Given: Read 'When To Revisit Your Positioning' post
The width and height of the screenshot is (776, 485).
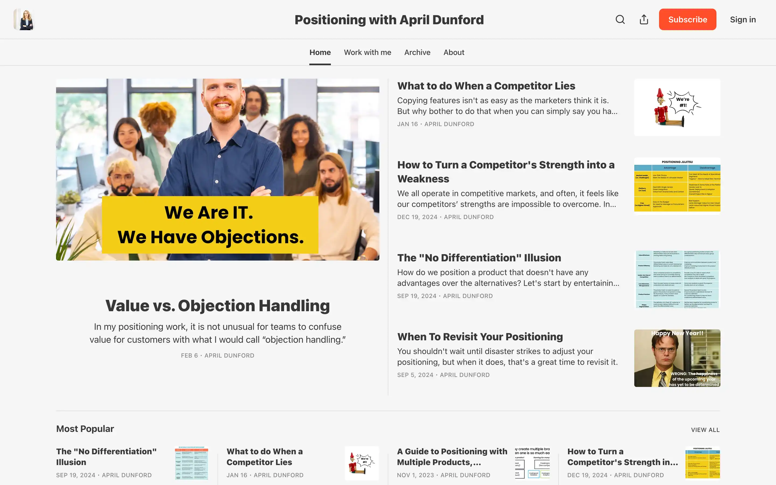Looking at the screenshot, I should point(480,337).
